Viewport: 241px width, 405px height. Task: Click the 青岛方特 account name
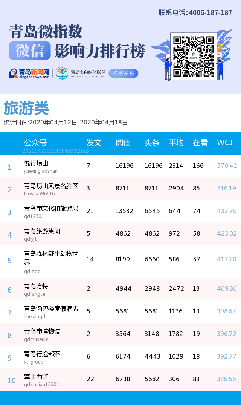coord(36,286)
